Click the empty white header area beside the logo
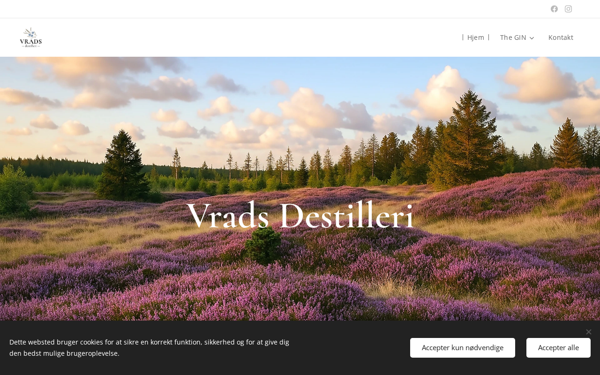The width and height of the screenshot is (600, 375). coord(234,37)
